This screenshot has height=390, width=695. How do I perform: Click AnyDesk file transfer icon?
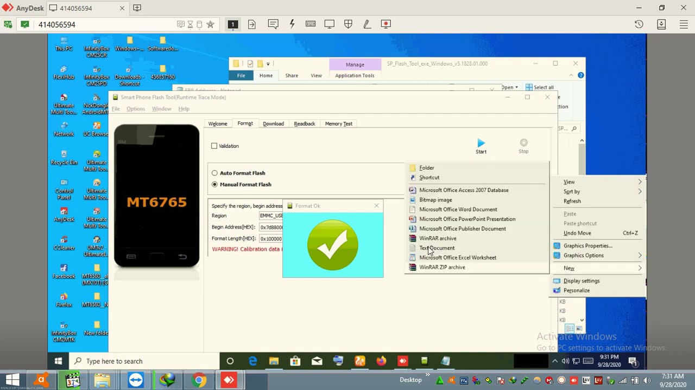click(252, 24)
